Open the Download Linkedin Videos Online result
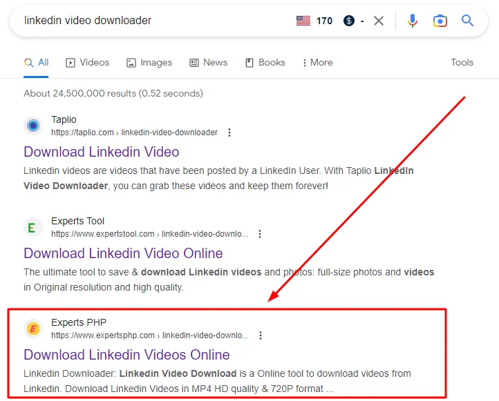499x401 pixels. coord(126,355)
